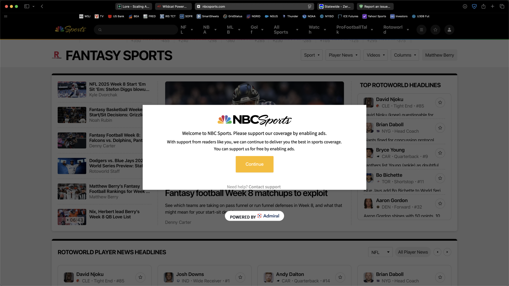This screenshot has height=286, width=509.
Task: Open the Safari downloads icon
Action: [x=465, y=6]
